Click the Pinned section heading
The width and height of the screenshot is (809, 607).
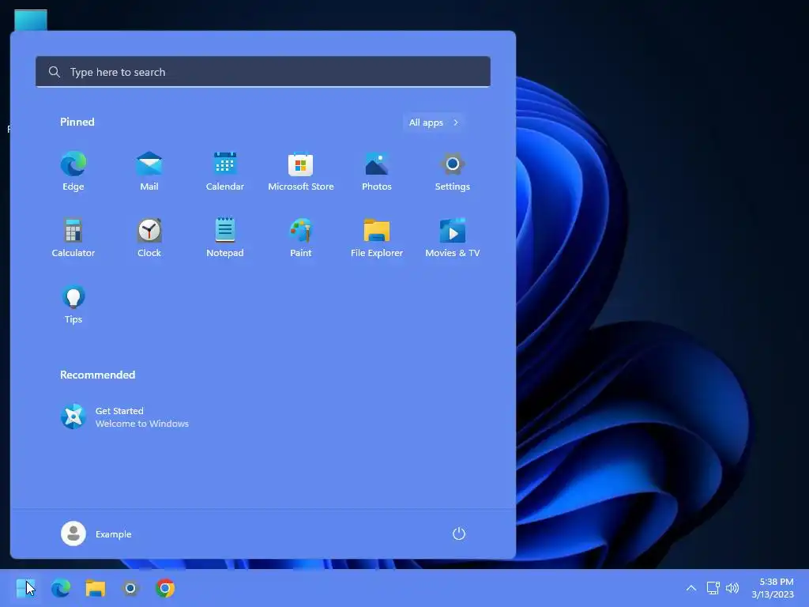click(x=77, y=122)
